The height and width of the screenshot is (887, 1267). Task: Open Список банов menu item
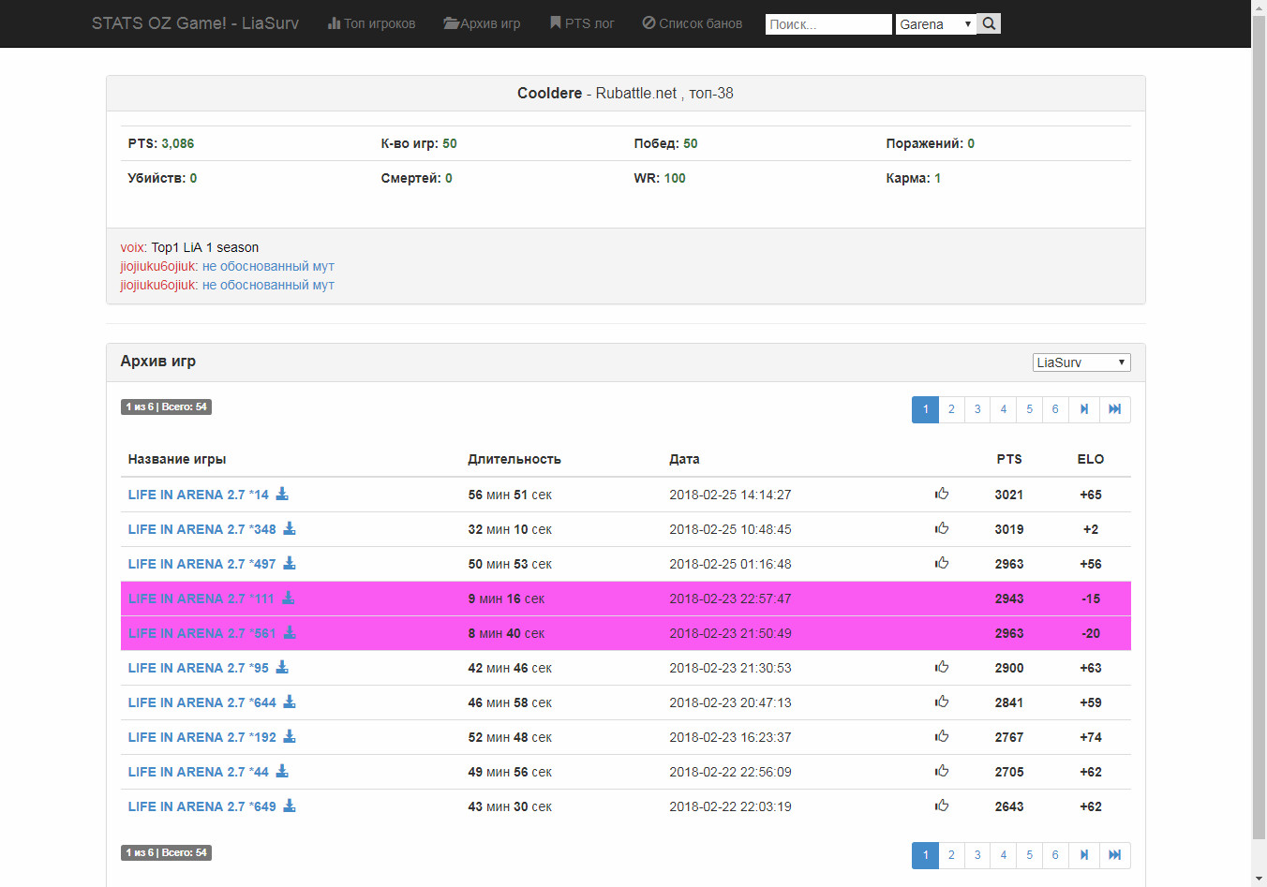(693, 23)
